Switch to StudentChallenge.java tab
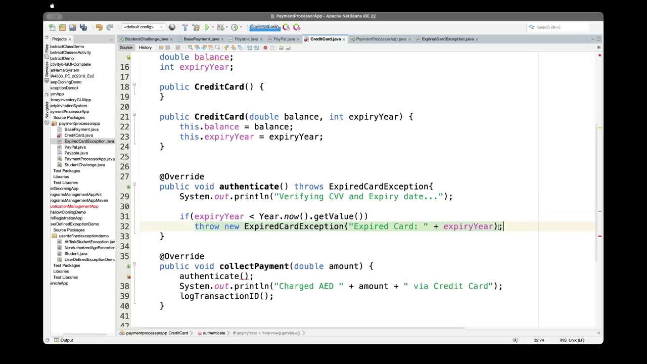 point(147,39)
